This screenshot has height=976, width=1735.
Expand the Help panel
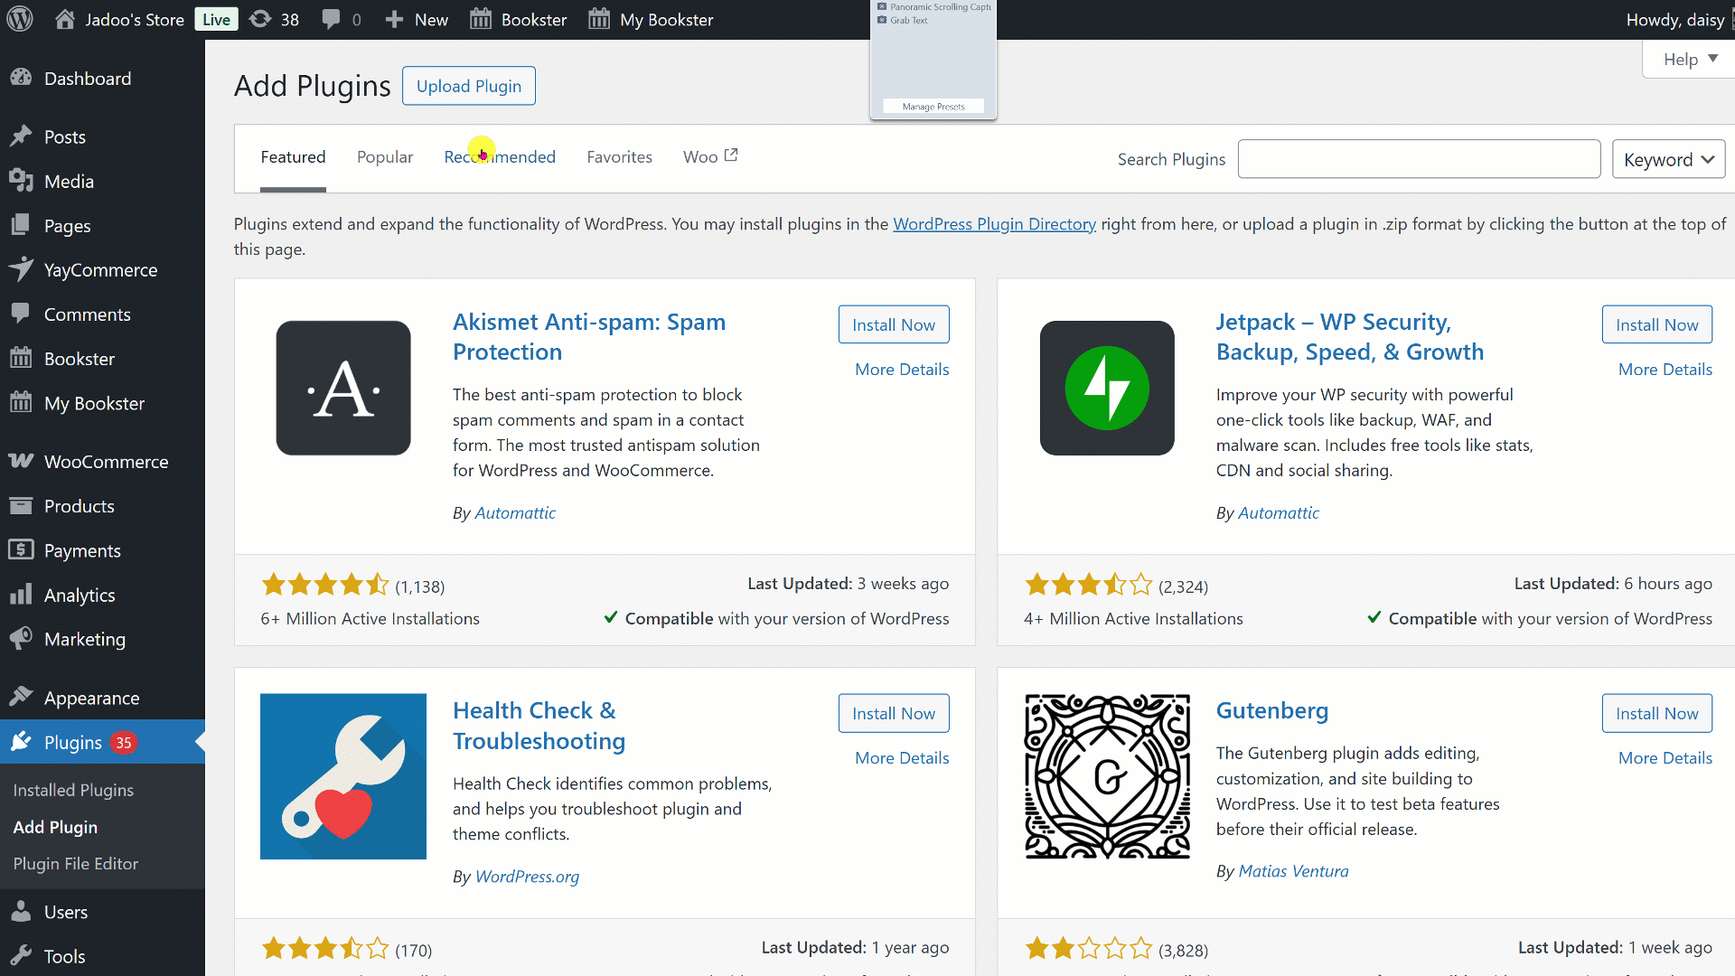pos(1689,60)
